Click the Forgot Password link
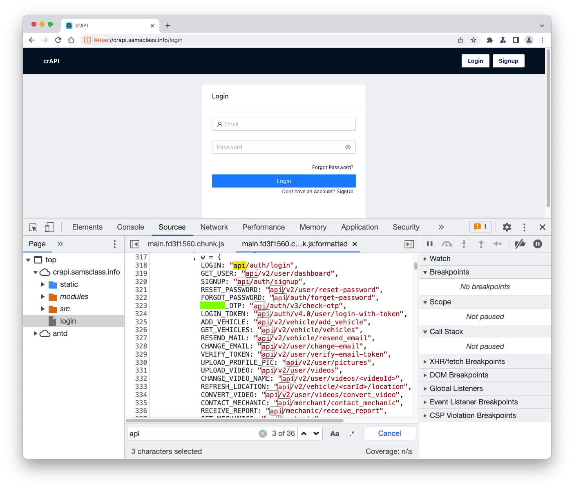This screenshot has height=489, width=574. pyautogui.click(x=333, y=167)
